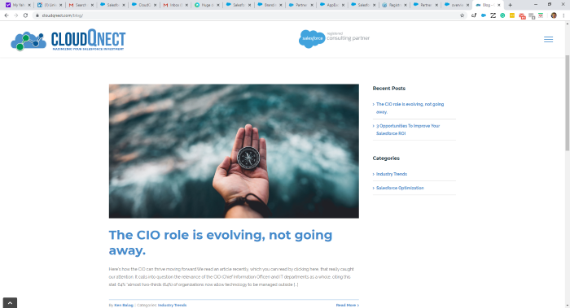The image size is (570, 308).
Task: Open '3 Opportunities To Improve Your Salesforce ROI'
Action: click(x=407, y=129)
